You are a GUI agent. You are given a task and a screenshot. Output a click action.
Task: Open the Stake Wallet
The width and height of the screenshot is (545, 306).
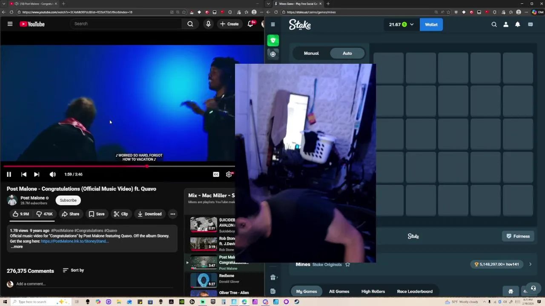tap(431, 24)
